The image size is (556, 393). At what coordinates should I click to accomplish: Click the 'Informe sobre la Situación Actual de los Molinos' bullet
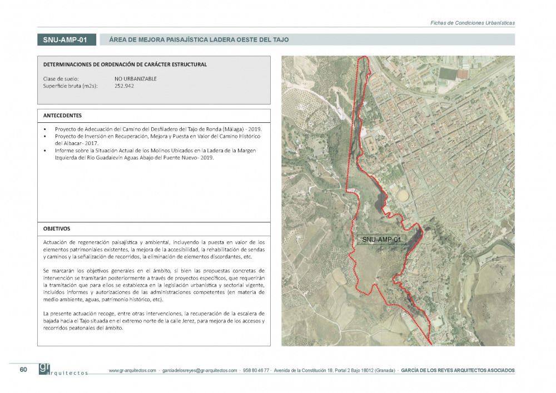click(155, 154)
